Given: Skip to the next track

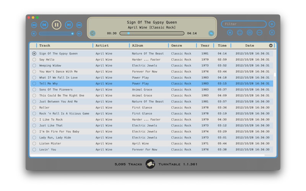Looking at the screenshot, I should (x=69, y=25).
